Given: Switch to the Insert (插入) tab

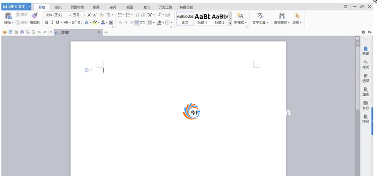Looking at the screenshot, I should (x=58, y=7).
